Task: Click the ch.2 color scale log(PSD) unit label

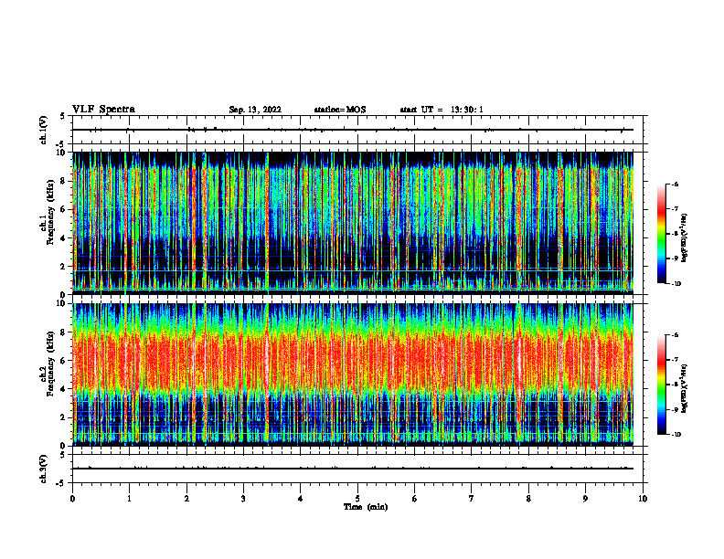Action: coord(686,389)
